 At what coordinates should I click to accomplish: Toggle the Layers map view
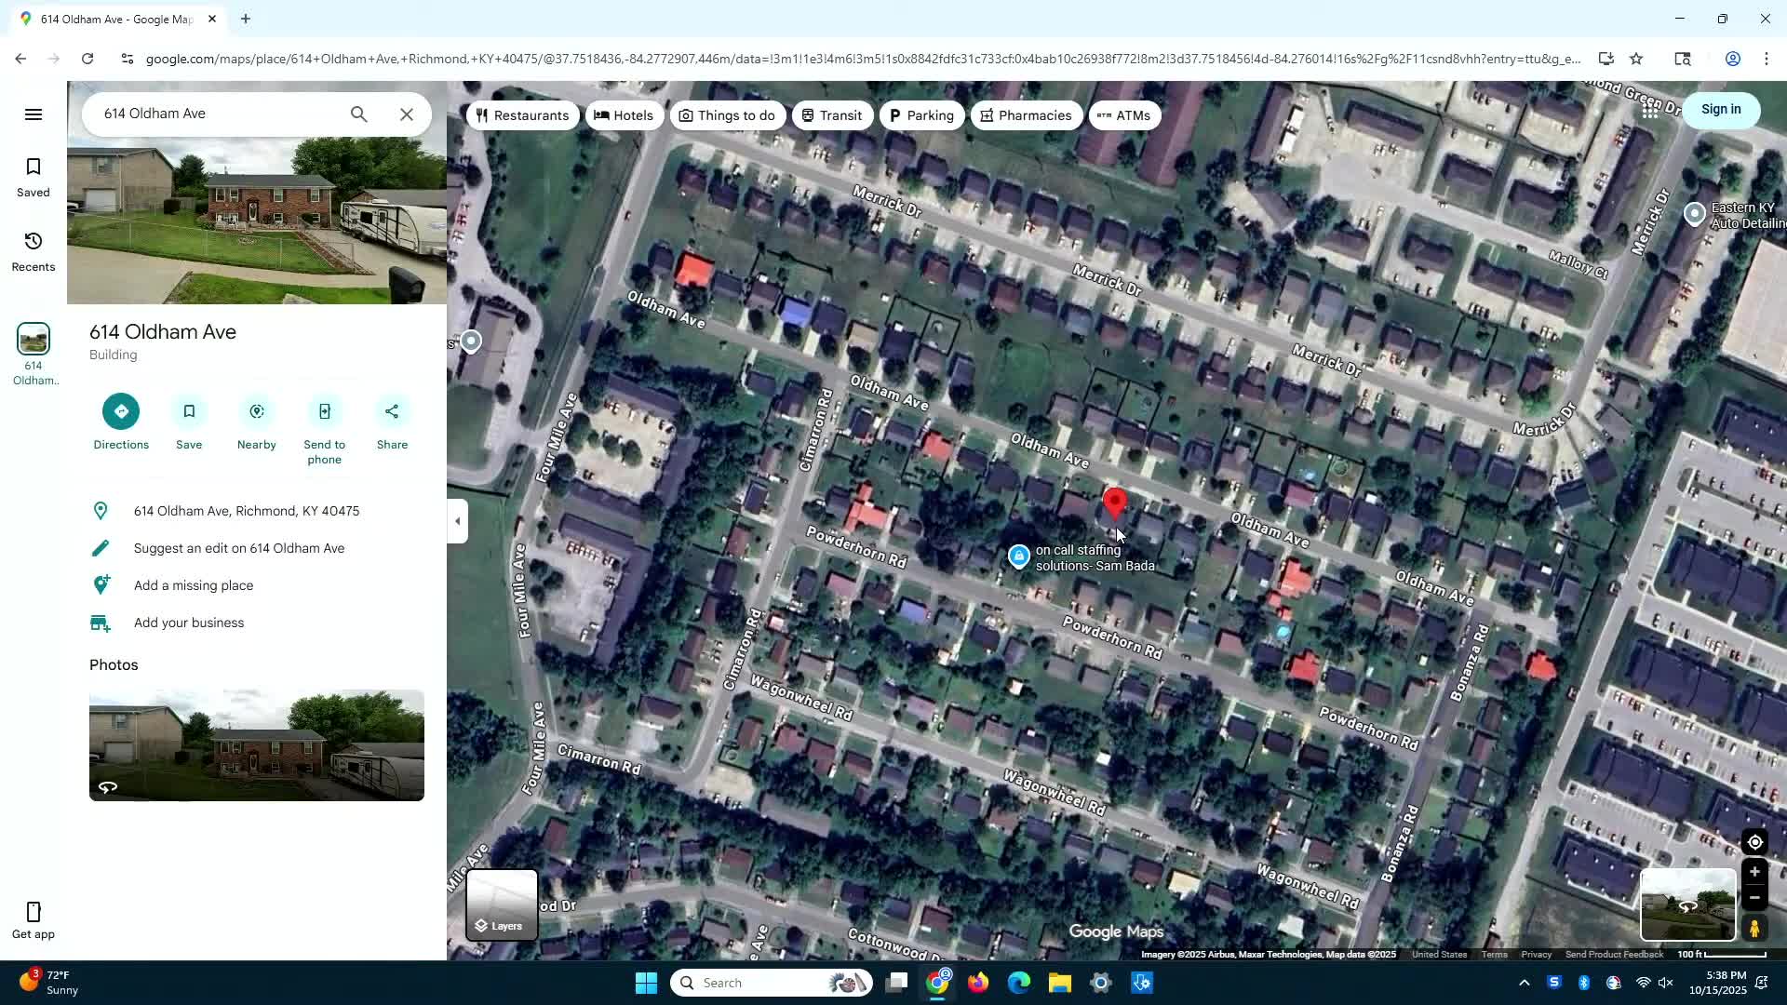point(502,904)
